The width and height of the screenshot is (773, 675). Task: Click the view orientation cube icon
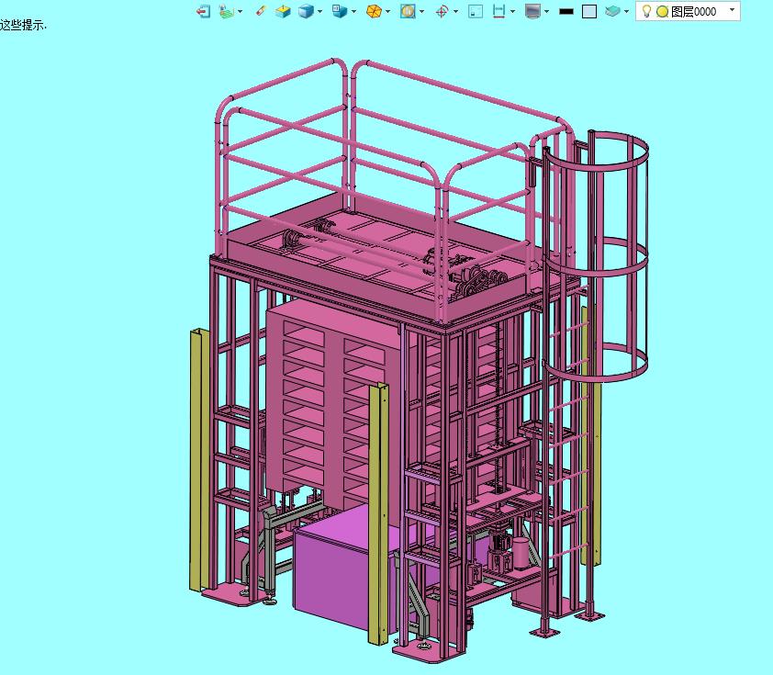(340, 11)
